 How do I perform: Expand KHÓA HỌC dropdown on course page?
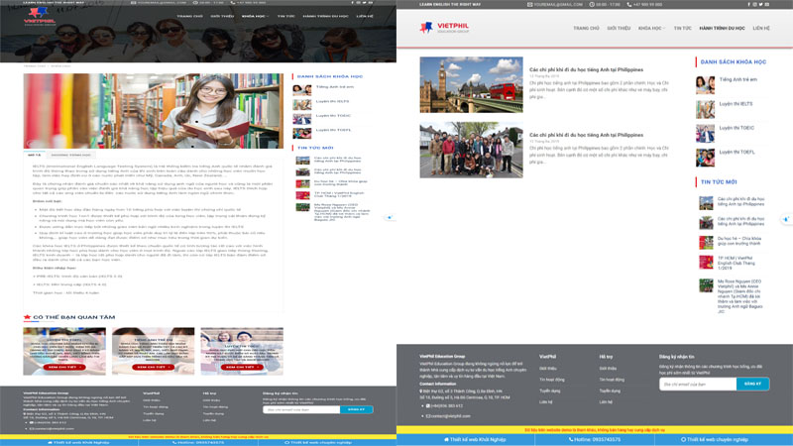(255, 16)
